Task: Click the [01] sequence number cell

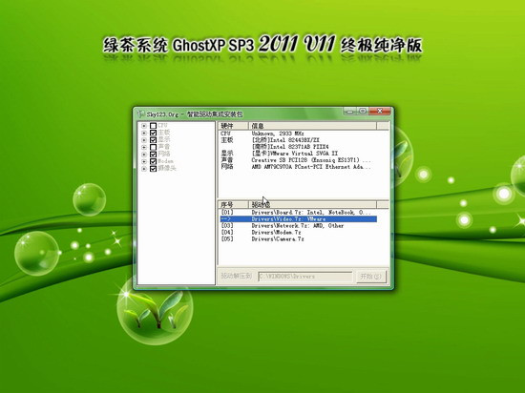Action: click(227, 213)
